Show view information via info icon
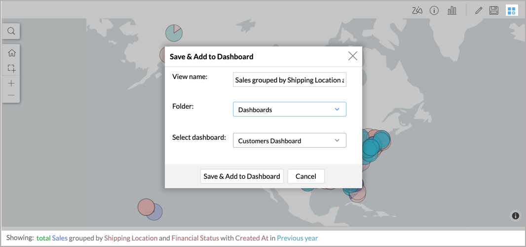Screen dimensions: 526x247 [434, 10]
